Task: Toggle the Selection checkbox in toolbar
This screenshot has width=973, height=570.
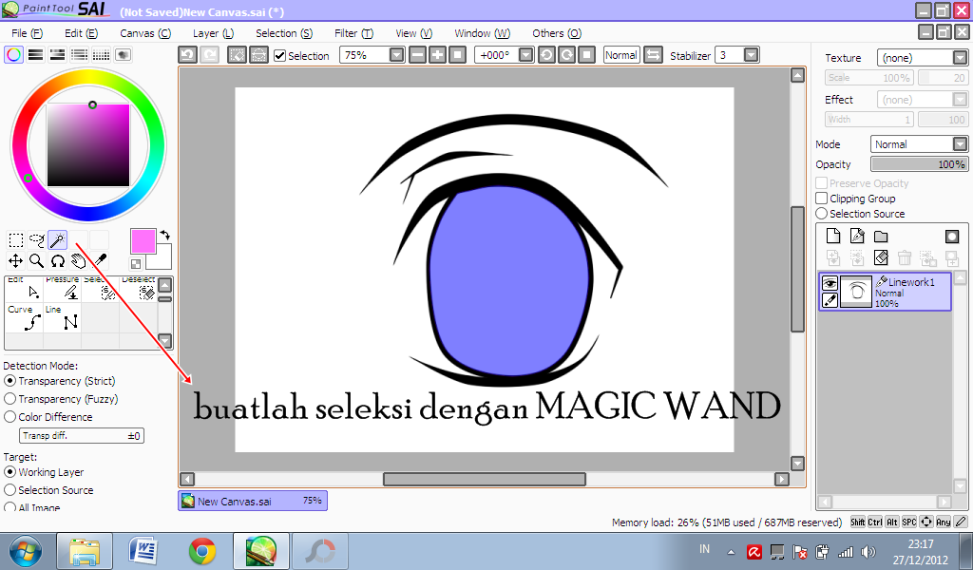Action: 280,56
